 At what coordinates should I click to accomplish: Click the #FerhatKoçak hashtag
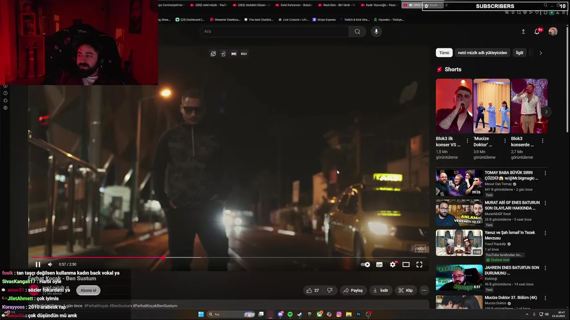coord(96,306)
